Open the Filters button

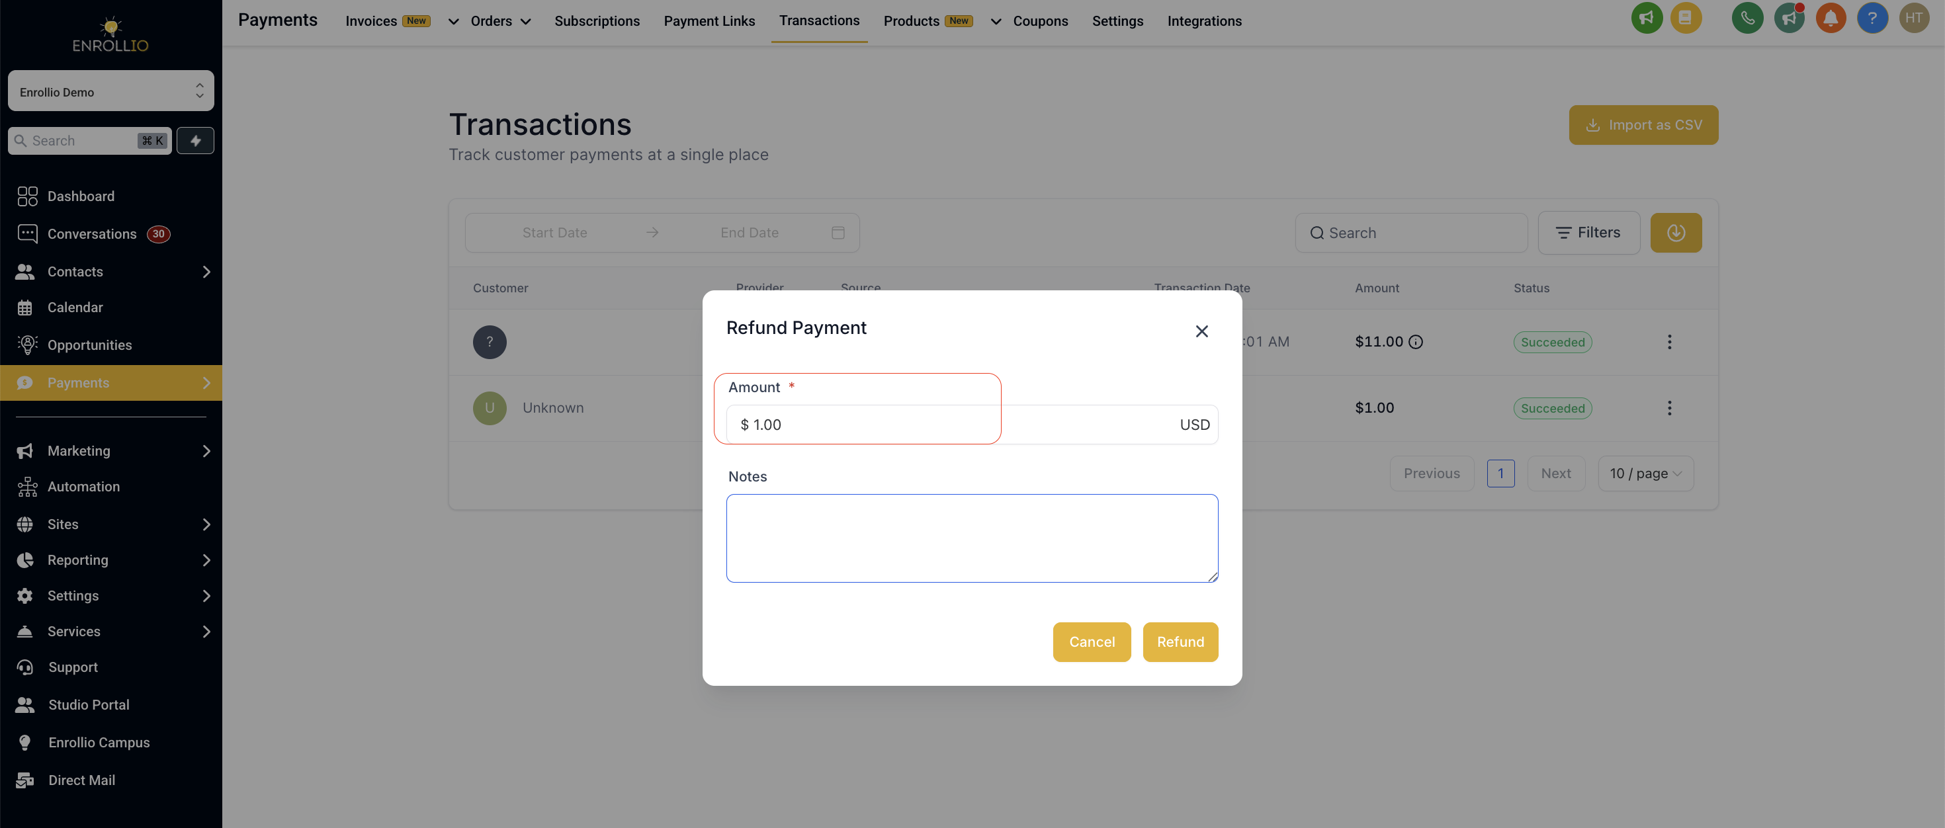pos(1588,233)
